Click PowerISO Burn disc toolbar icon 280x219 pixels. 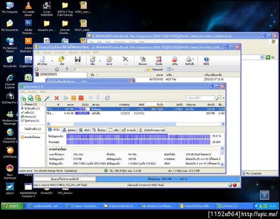pos(175,61)
